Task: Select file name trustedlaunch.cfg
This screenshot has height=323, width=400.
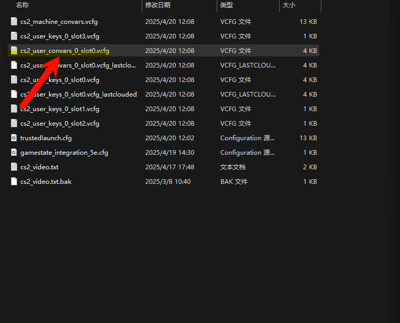Action: pyautogui.click(x=46, y=138)
